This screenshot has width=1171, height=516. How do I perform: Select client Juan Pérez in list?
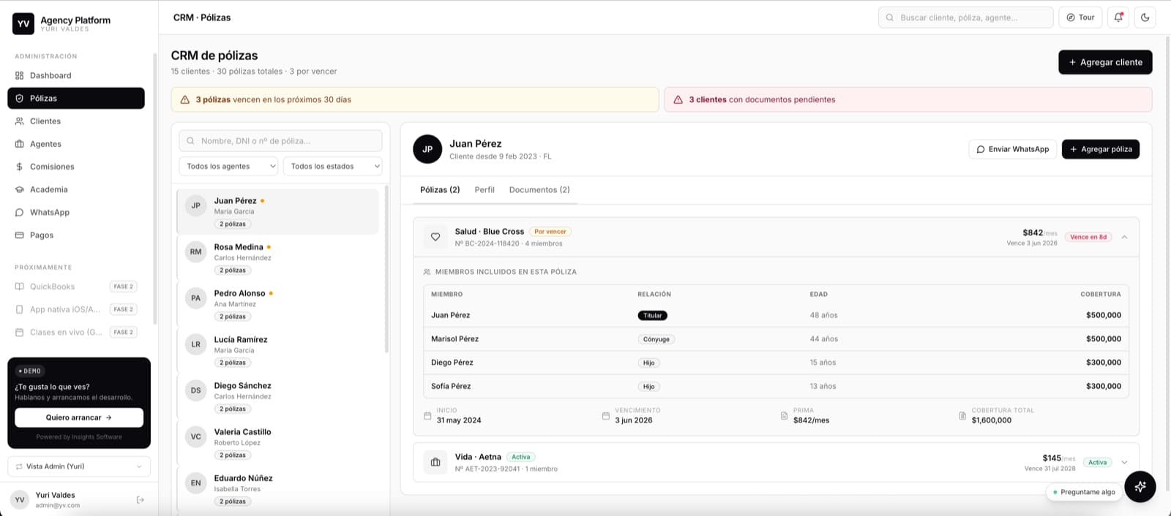coord(278,212)
